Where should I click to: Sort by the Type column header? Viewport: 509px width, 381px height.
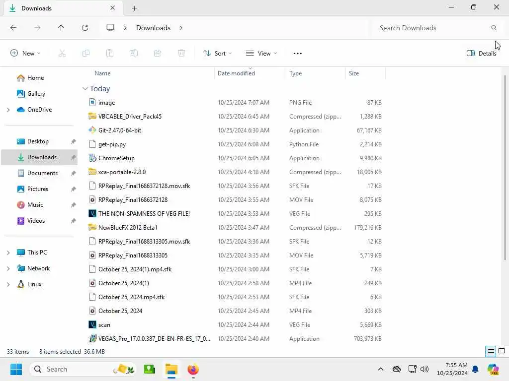[x=295, y=73]
